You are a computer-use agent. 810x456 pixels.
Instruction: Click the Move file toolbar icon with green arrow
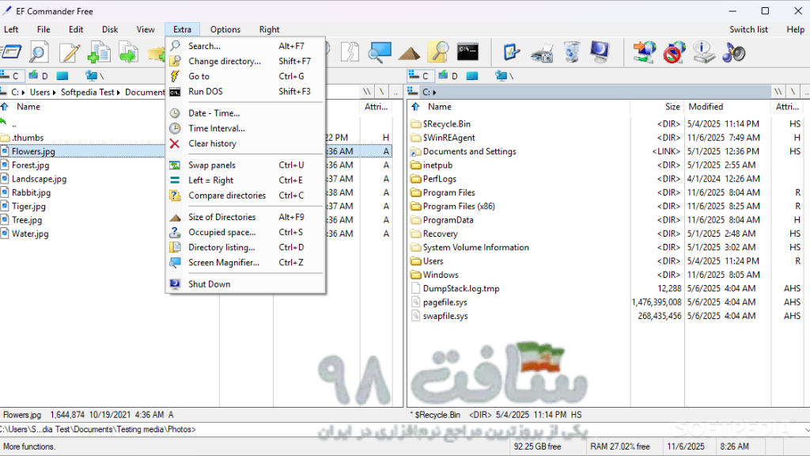point(128,52)
